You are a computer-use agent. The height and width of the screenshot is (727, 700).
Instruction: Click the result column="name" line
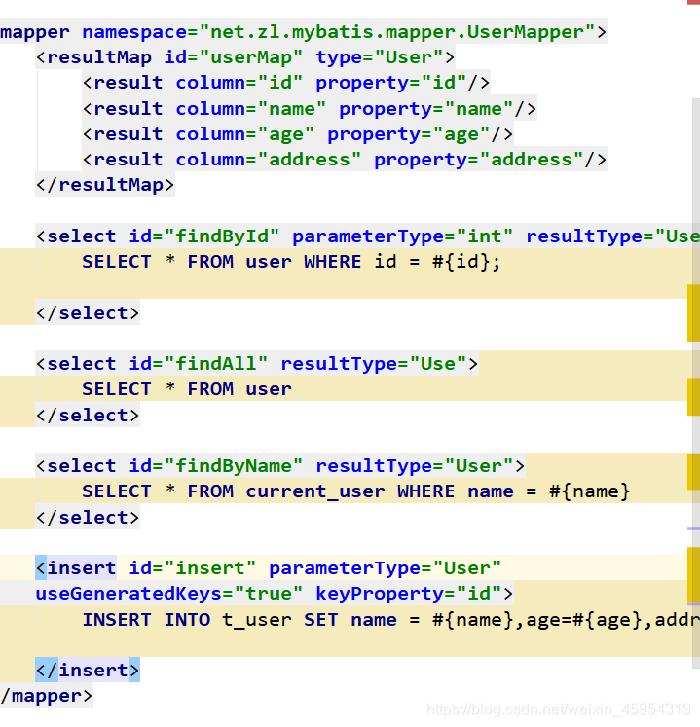click(309, 109)
